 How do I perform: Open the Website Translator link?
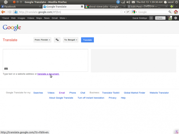click(159, 93)
